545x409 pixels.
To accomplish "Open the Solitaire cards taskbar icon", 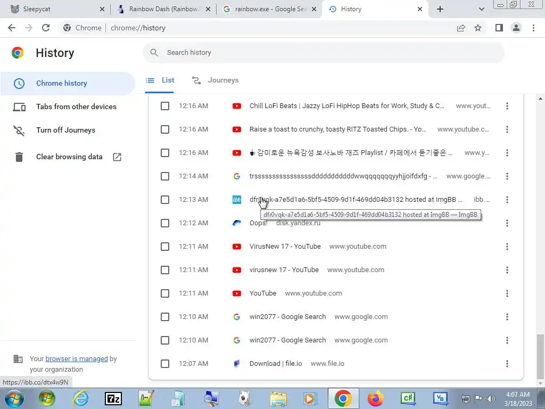I will pyautogui.click(x=244, y=398).
